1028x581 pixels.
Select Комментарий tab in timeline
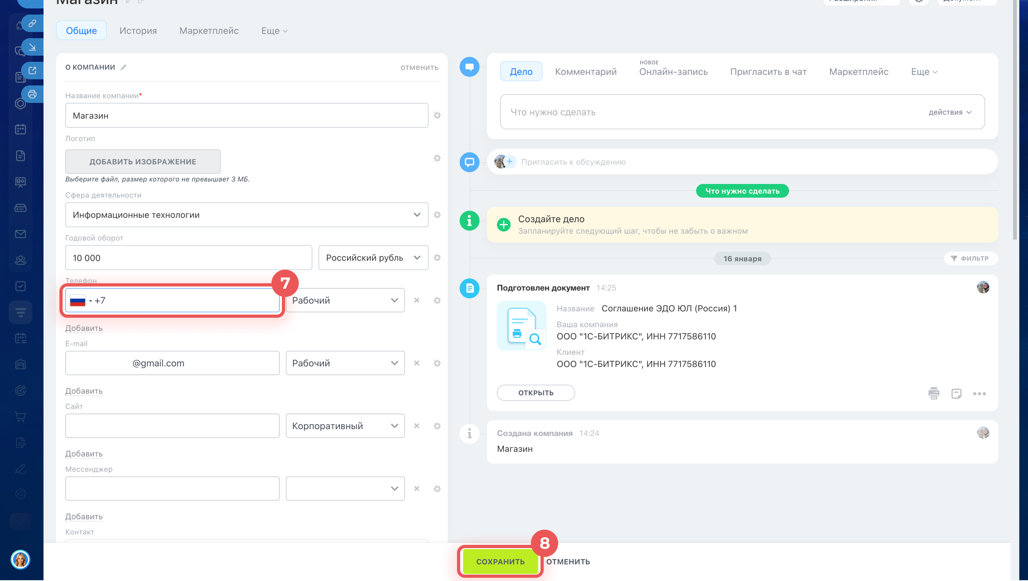(x=585, y=72)
